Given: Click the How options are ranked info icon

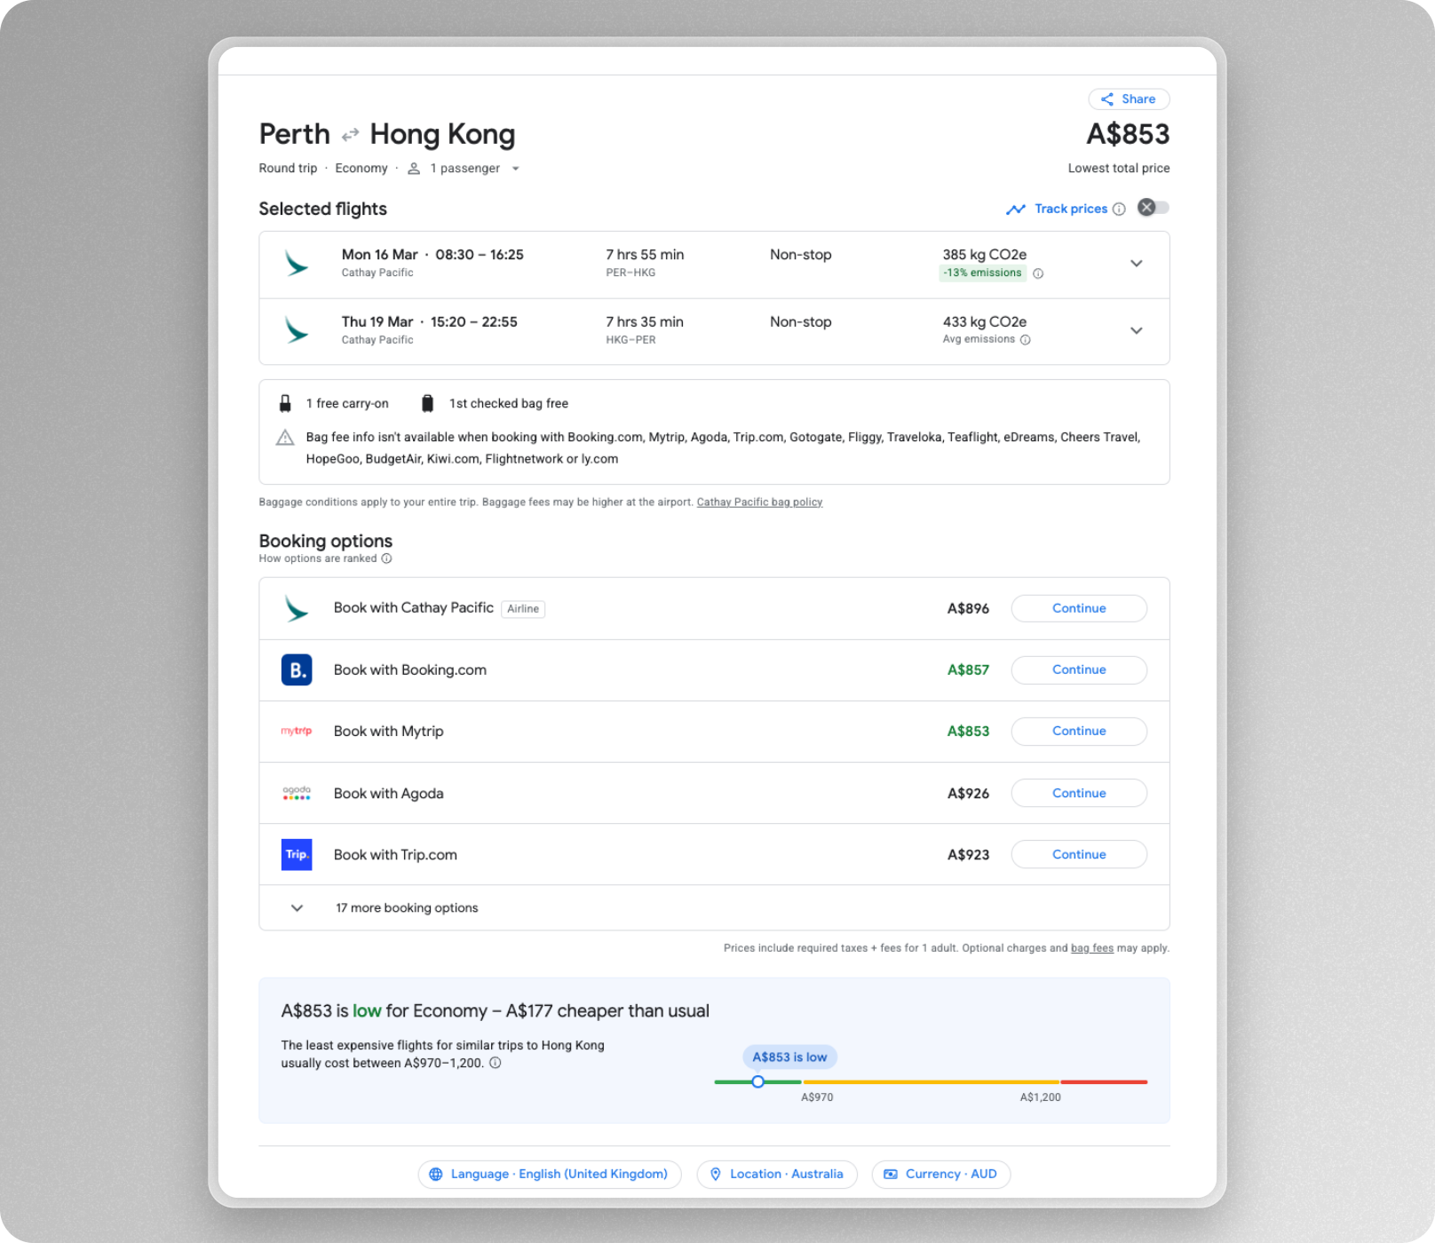Looking at the screenshot, I should 386,558.
